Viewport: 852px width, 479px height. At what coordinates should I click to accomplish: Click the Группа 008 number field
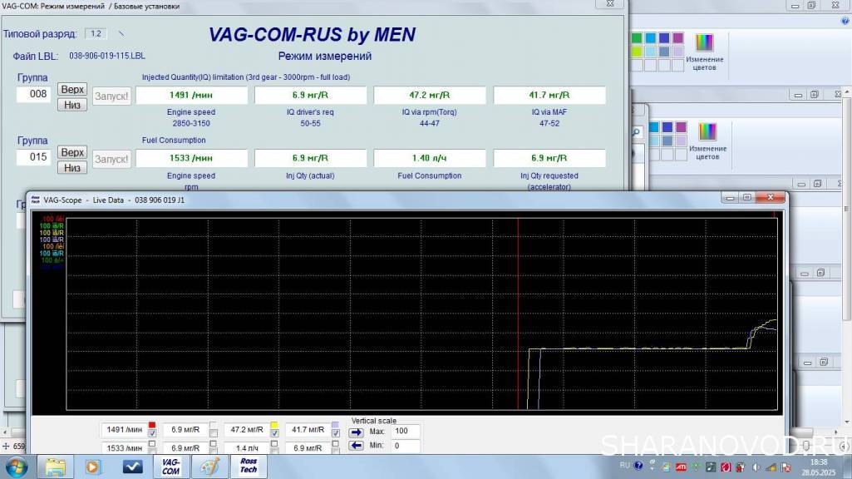pyautogui.click(x=34, y=95)
